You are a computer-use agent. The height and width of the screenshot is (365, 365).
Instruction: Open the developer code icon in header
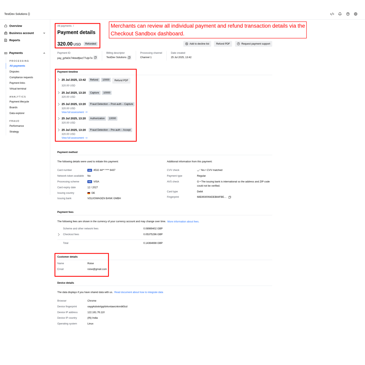click(332, 14)
